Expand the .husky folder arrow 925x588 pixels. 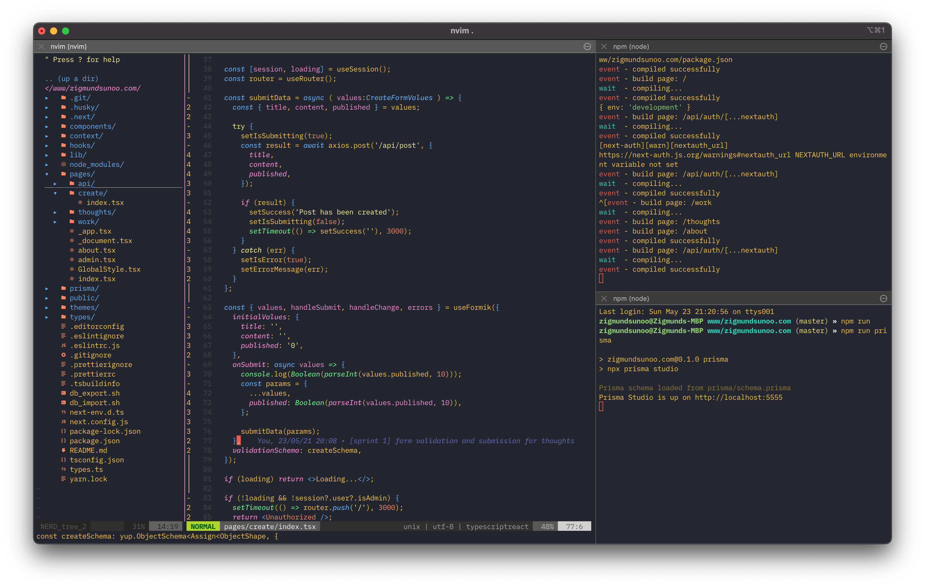47,108
